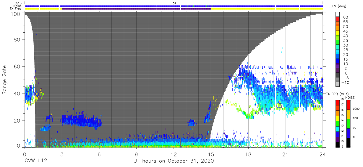Select the black 9–10 MHz TX FRQ segment
Screen dimensions: 363x167
338,144
